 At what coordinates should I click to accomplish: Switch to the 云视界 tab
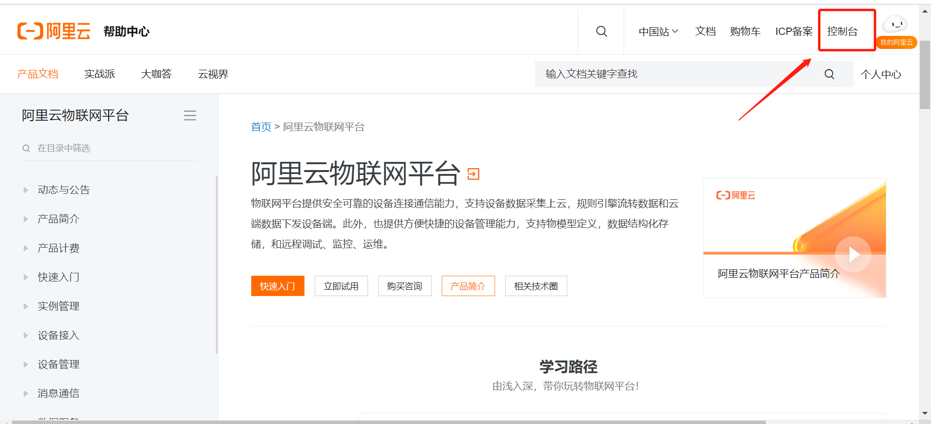coord(213,74)
